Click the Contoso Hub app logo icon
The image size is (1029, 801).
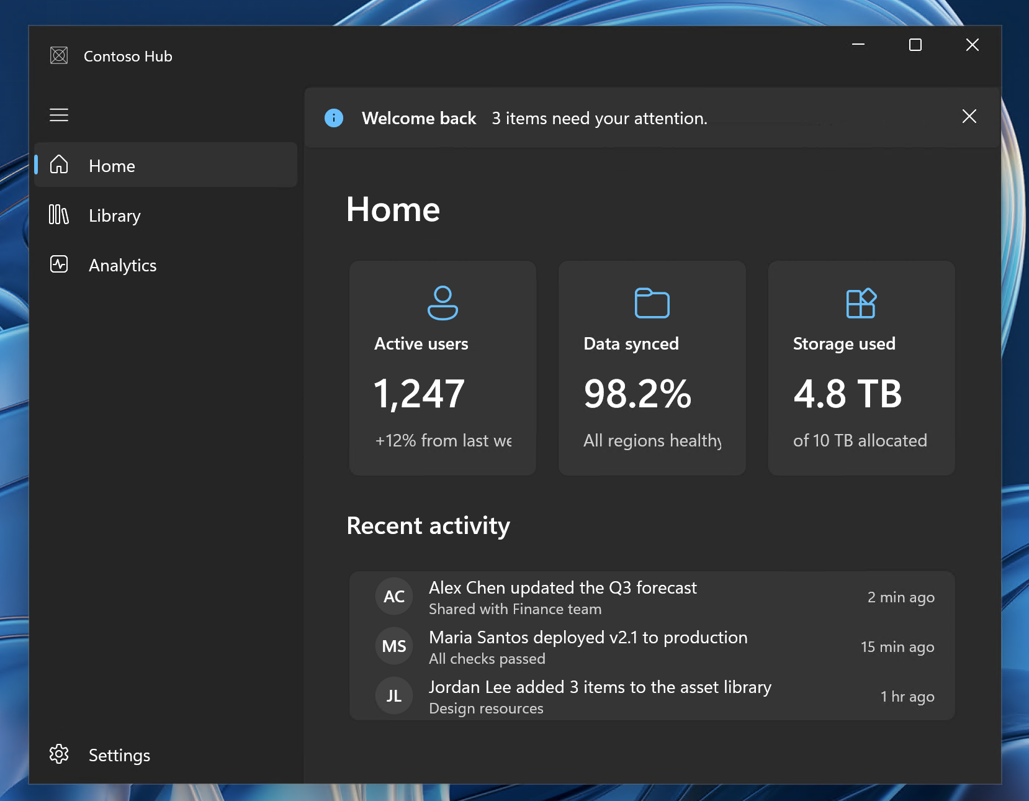tap(59, 56)
